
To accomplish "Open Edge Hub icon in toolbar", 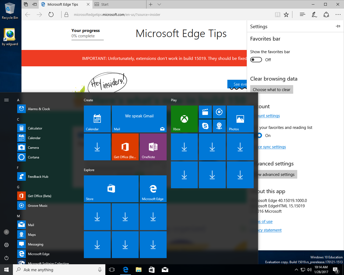I will click(302, 15).
